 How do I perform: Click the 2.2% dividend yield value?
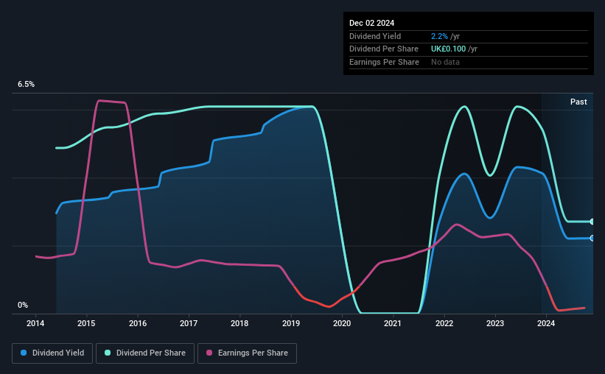tap(439, 36)
